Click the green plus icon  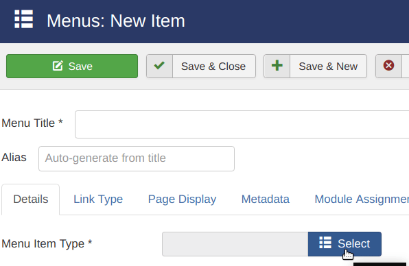click(277, 65)
